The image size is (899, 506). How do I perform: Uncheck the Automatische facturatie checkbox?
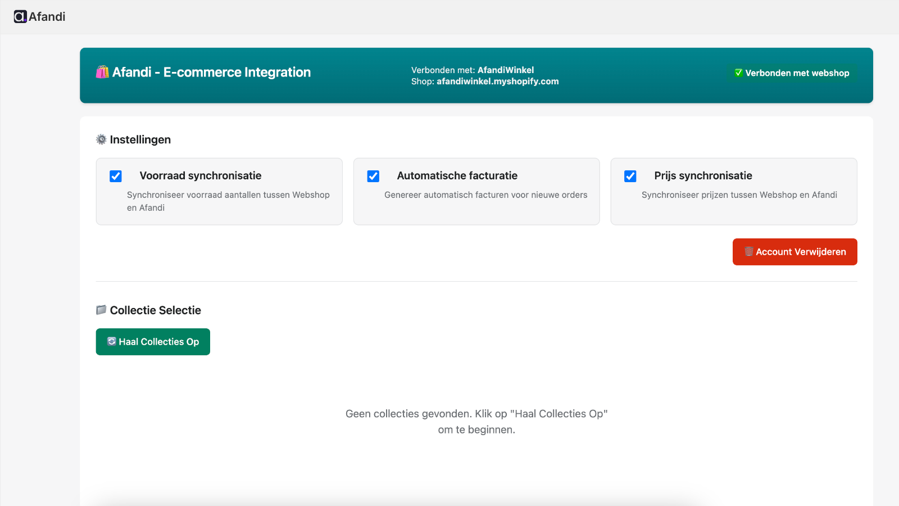373,176
